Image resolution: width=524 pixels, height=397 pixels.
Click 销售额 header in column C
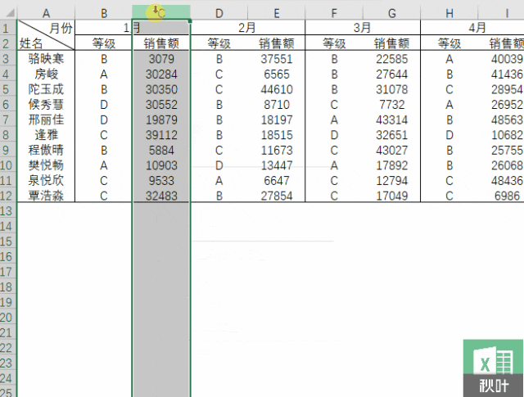point(161,43)
